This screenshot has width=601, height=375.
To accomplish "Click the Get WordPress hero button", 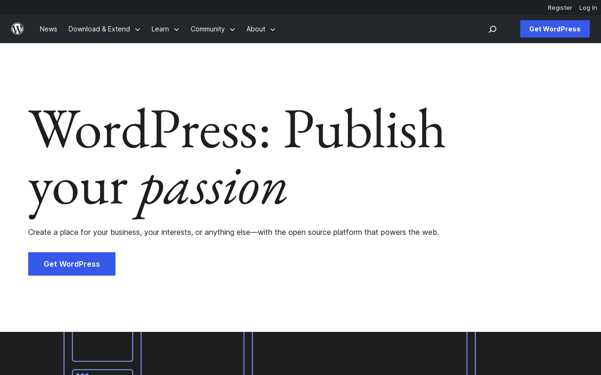I will 71,263.
